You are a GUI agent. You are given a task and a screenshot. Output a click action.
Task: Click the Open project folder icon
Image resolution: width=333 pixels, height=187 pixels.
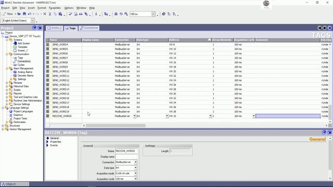[19, 14]
